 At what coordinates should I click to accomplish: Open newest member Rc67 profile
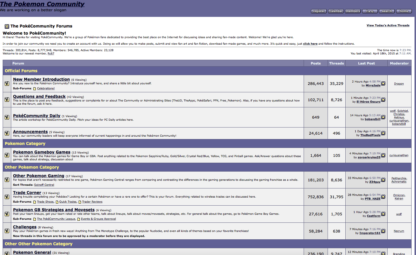tap(51, 54)
